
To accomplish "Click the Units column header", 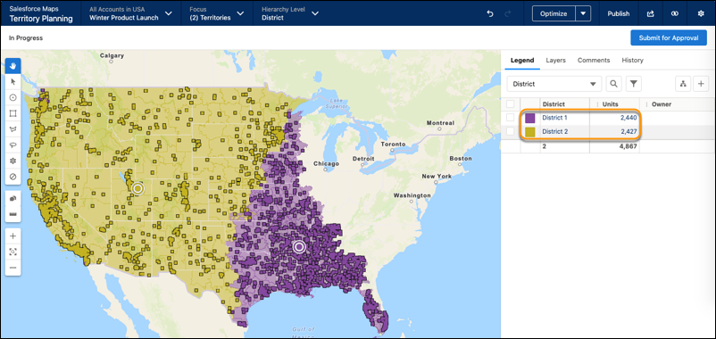I will pyautogui.click(x=610, y=104).
